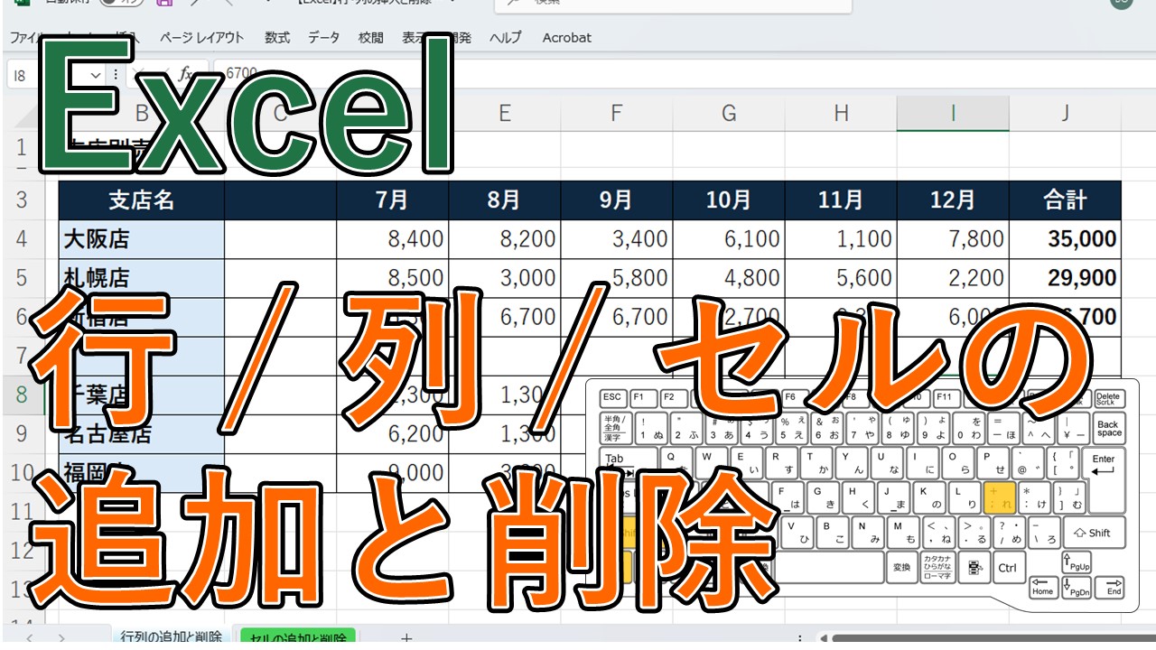Select the 大阪店 cell
The image size is (1156, 650).
pos(141,238)
